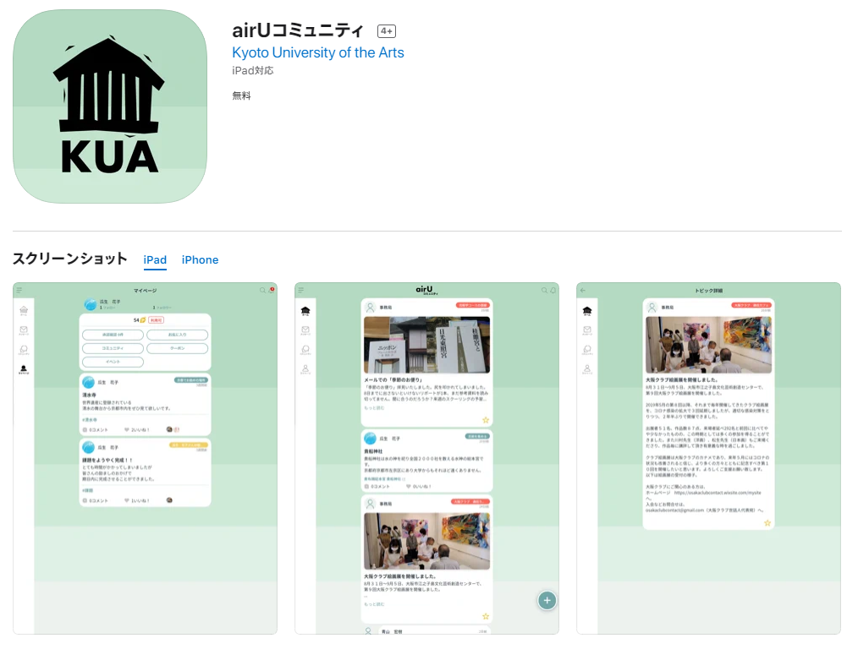
Task: Open the community chat icon in the sidebar
Action: point(24,349)
